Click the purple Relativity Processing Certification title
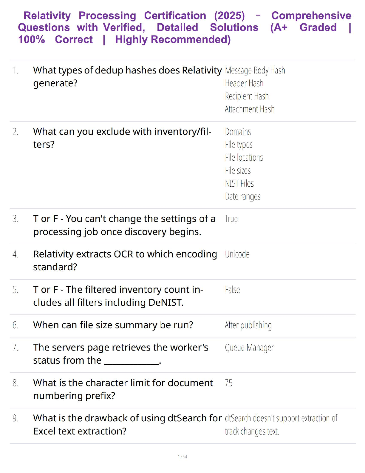This screenshot has height=473, width=365. 184,27
